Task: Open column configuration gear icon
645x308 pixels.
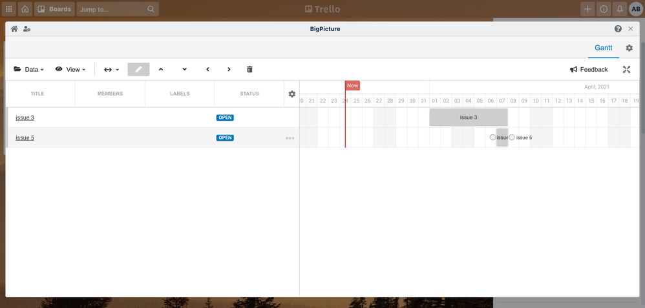Action: [x=292, y=94]
